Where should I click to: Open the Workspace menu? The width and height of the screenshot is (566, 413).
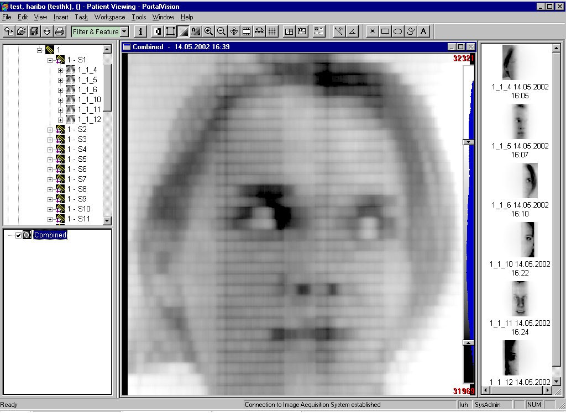110,17
